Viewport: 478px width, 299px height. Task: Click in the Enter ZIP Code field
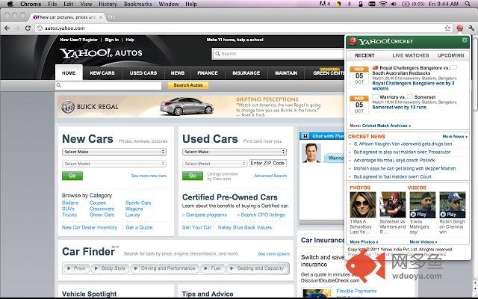[x=268, y=163]
